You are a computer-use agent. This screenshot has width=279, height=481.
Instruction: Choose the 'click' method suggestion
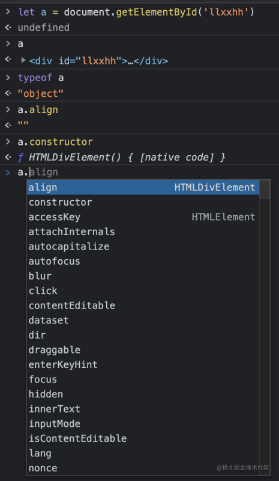click(143, 290)
